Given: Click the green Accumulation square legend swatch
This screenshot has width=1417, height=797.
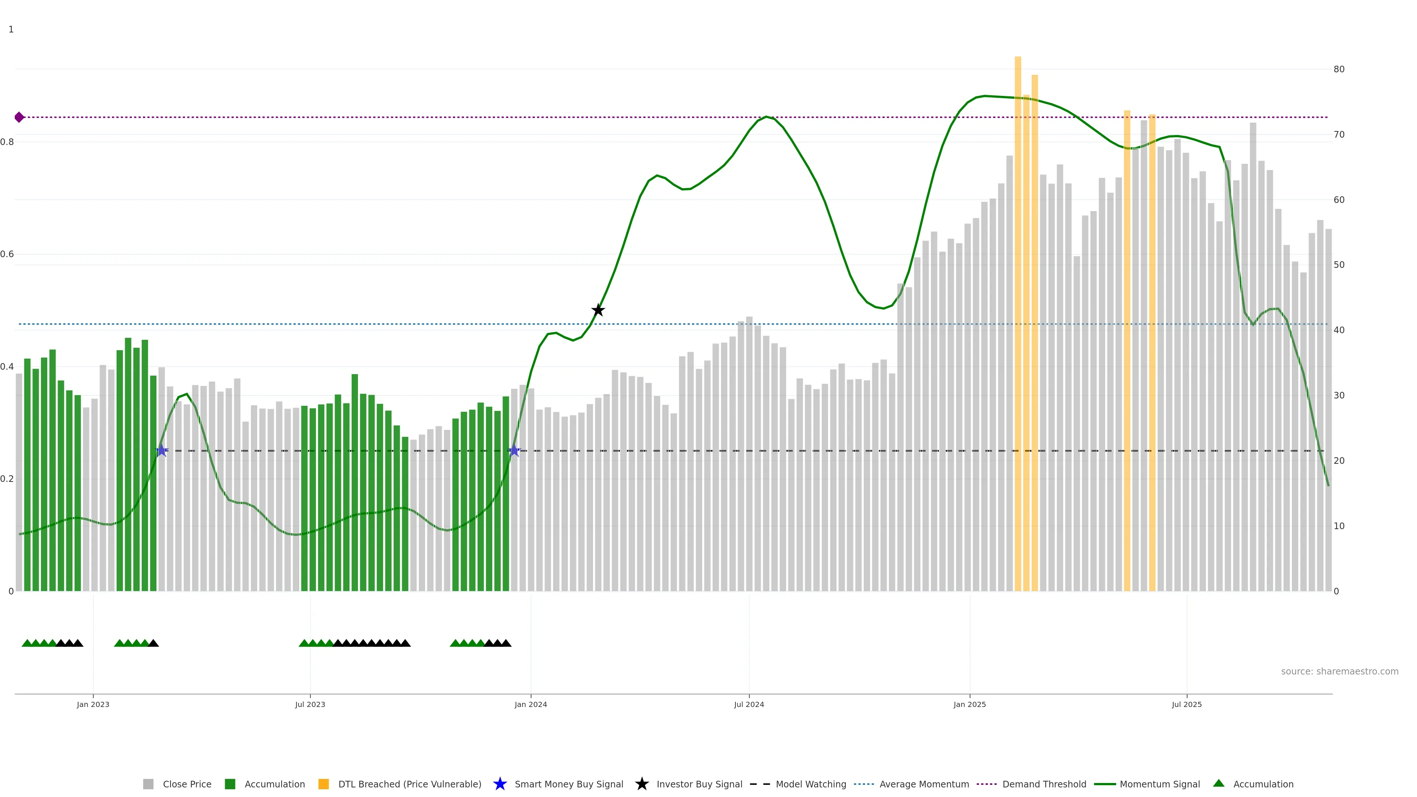Looking at the screenshot, I should (x=230, y=784).
